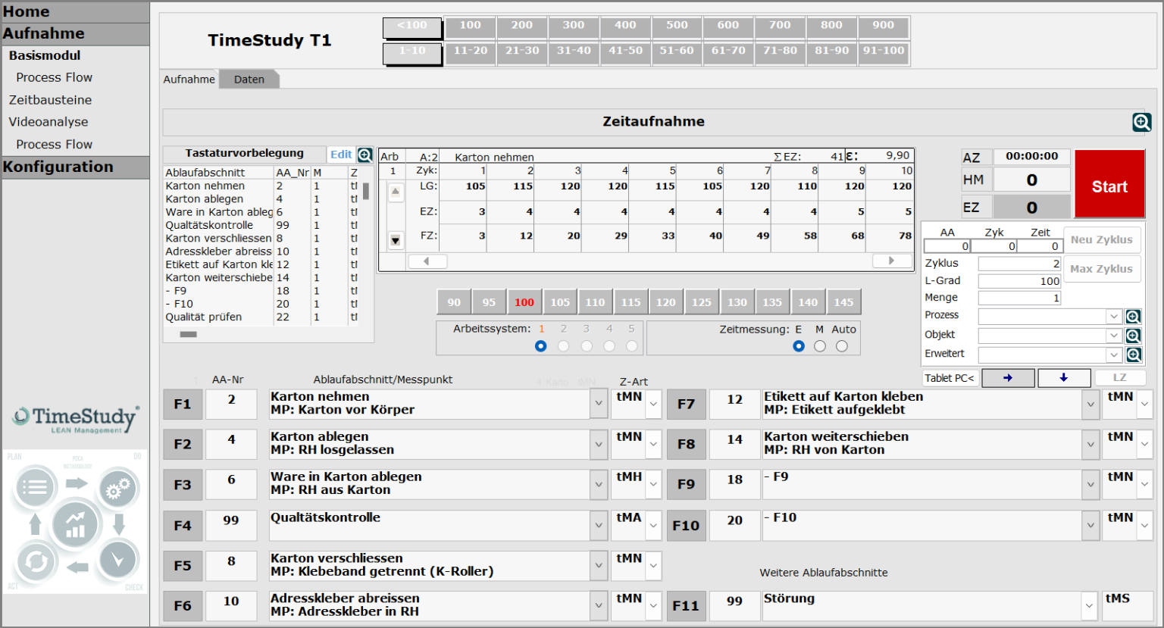Open Z-Art dropdown for F3 row

(x=653, y=485)
